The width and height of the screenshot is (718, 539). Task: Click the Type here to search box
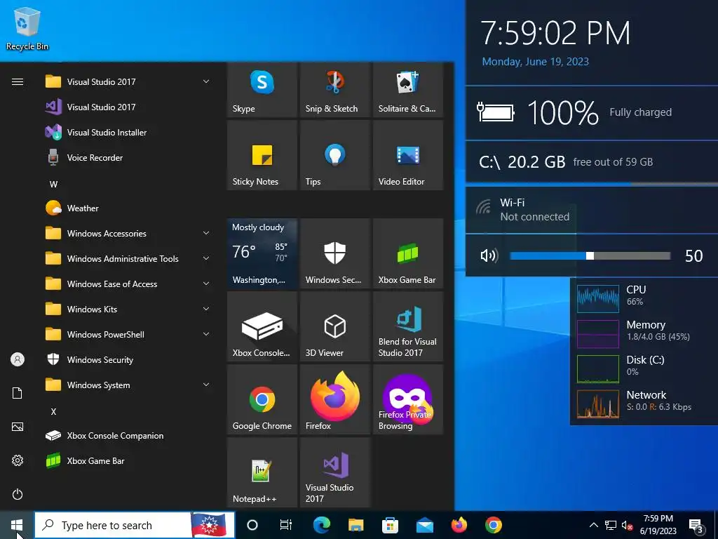point(135,525)
